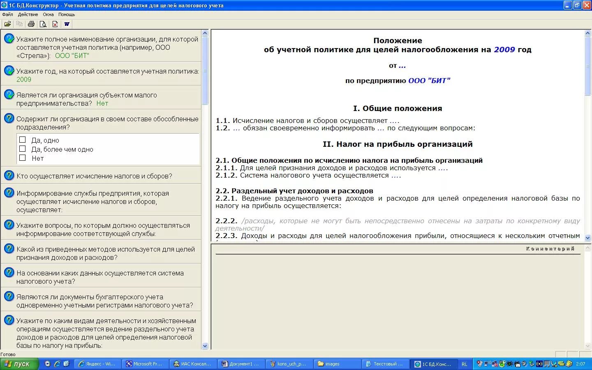Viewport: 592px width, 370px height.
Task: Open Internet Explorer from quick launch
Action: click(x=57, y=364)
